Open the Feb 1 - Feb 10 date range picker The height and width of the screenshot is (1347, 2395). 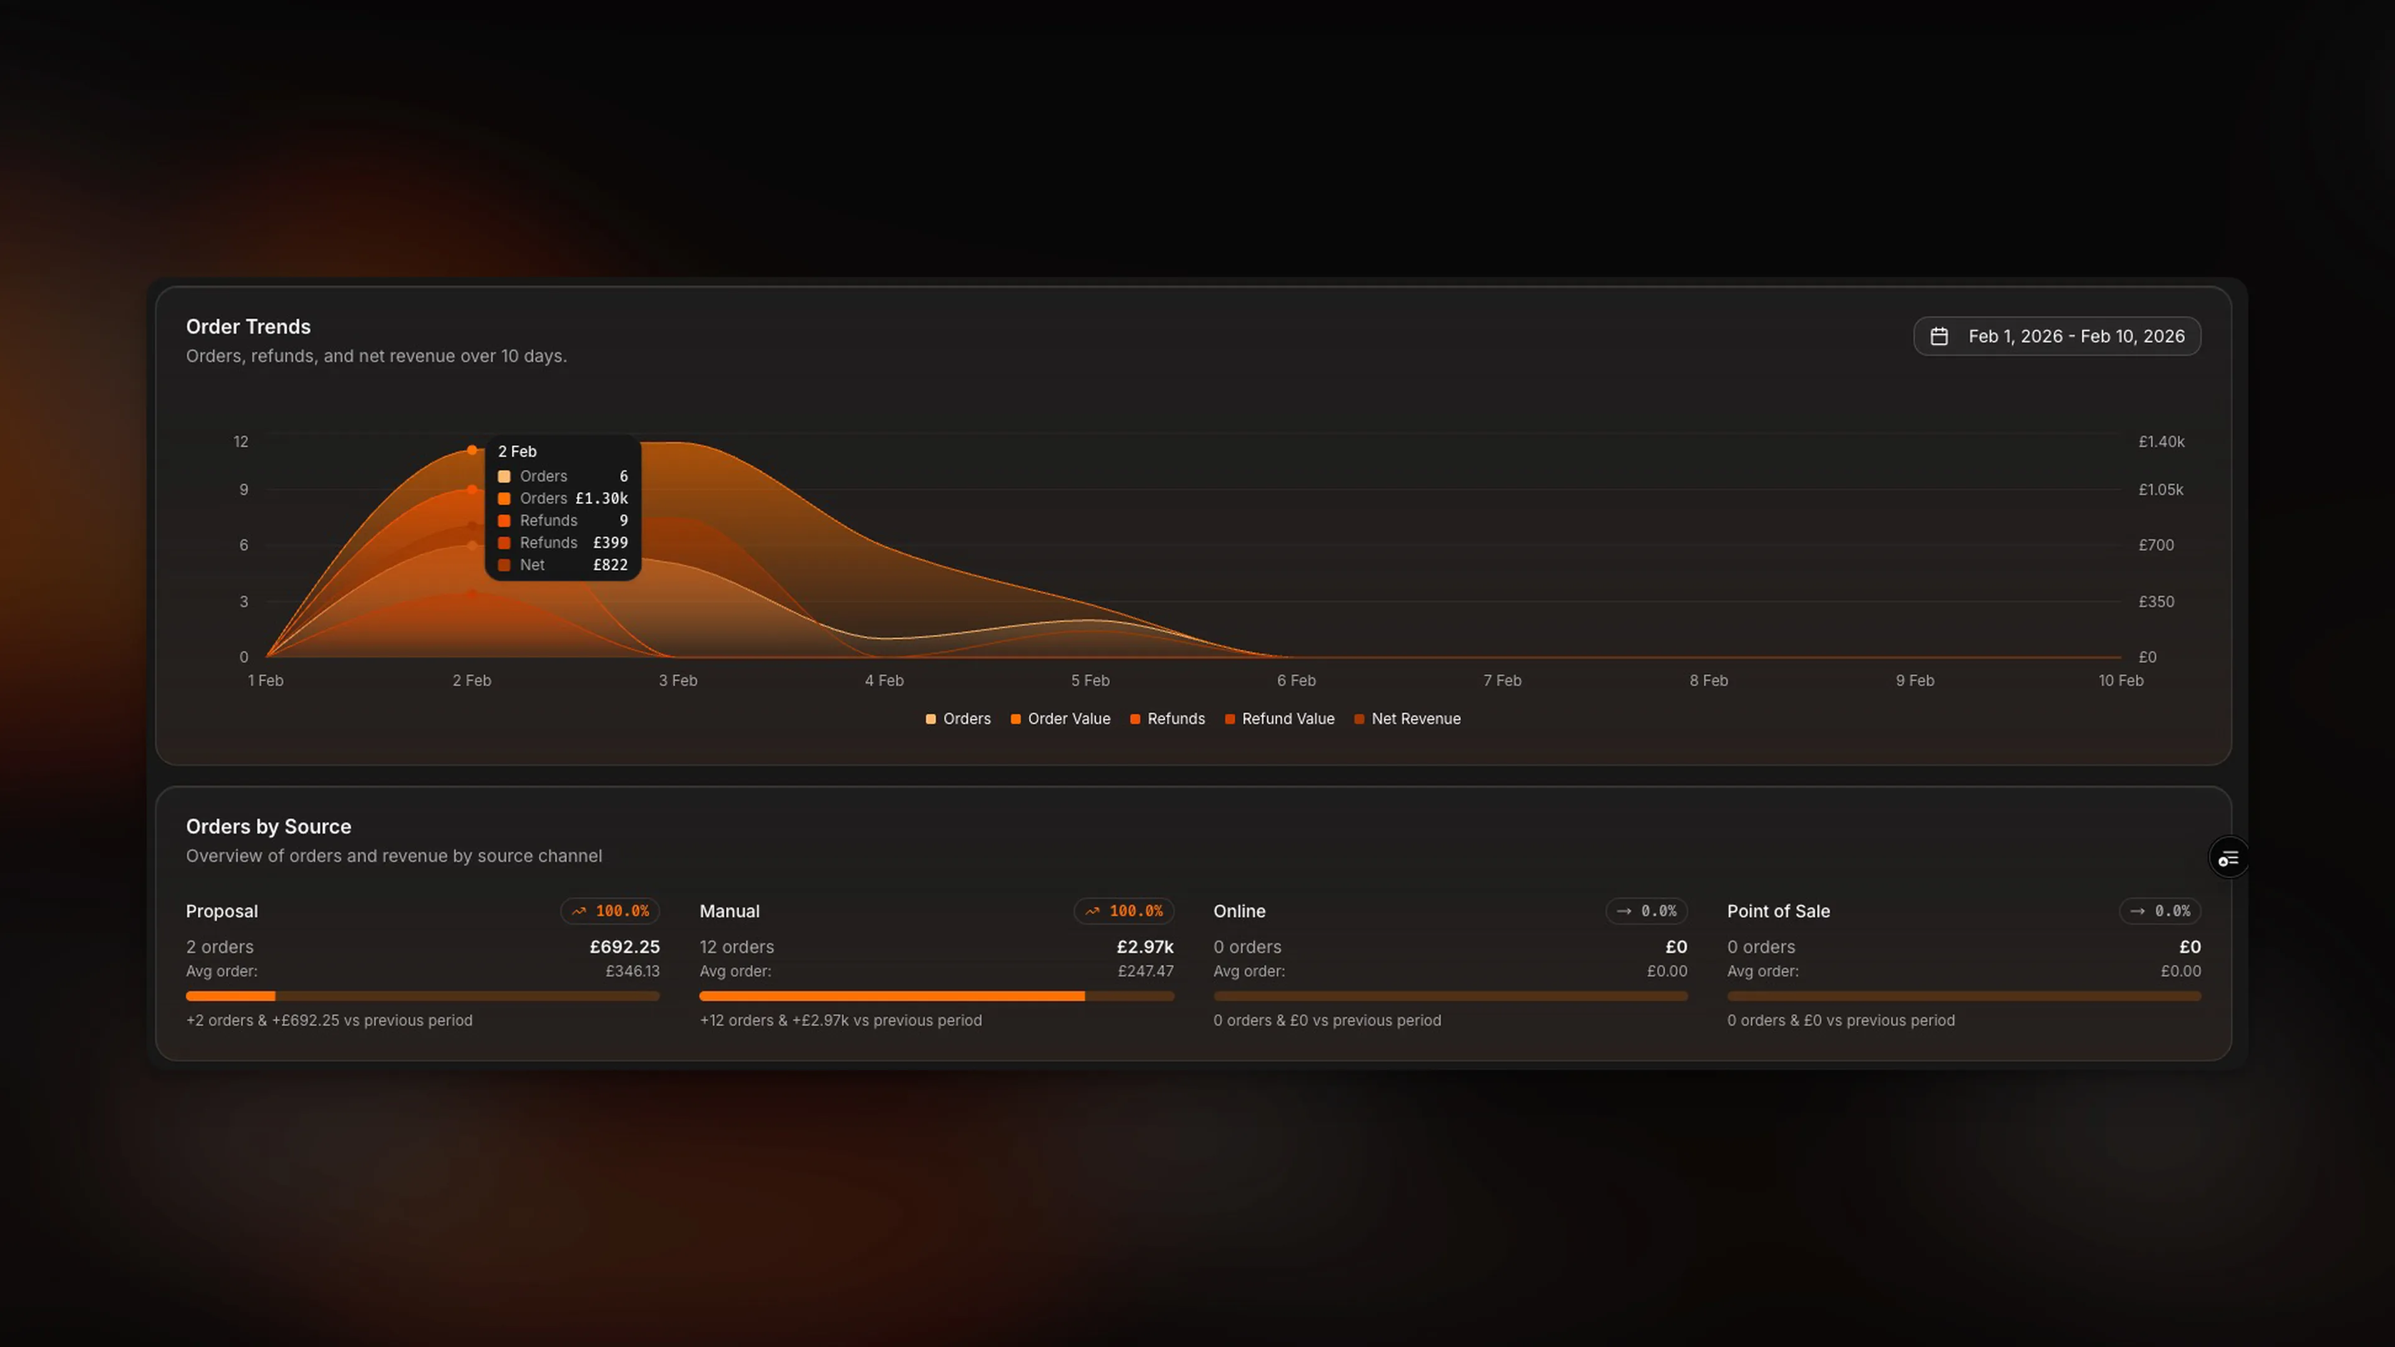pyautogui.click(x=2056, y=337)
